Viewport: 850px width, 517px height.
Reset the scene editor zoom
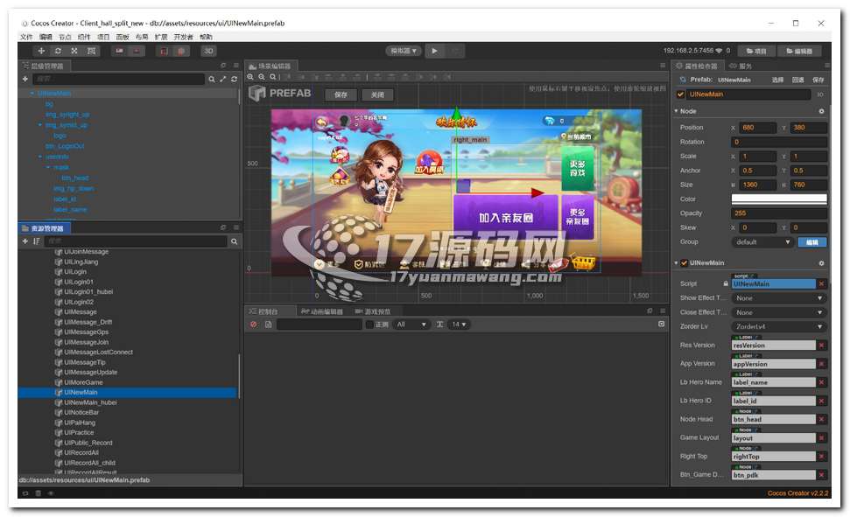273,77
